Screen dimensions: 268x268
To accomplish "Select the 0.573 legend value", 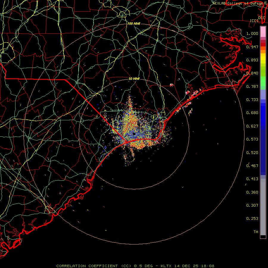I will (252, 139).
